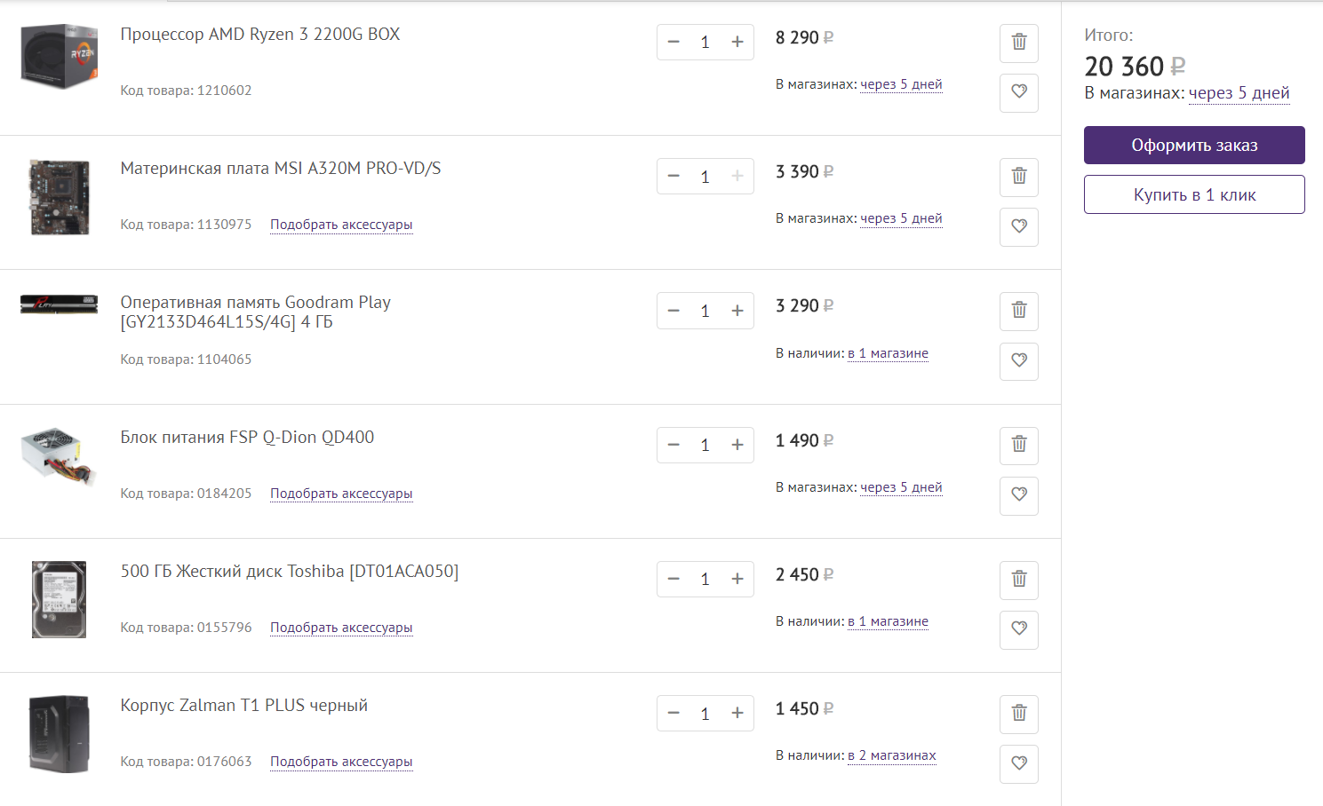Decrease quantity of Goodram Play memory

[673, 311]
